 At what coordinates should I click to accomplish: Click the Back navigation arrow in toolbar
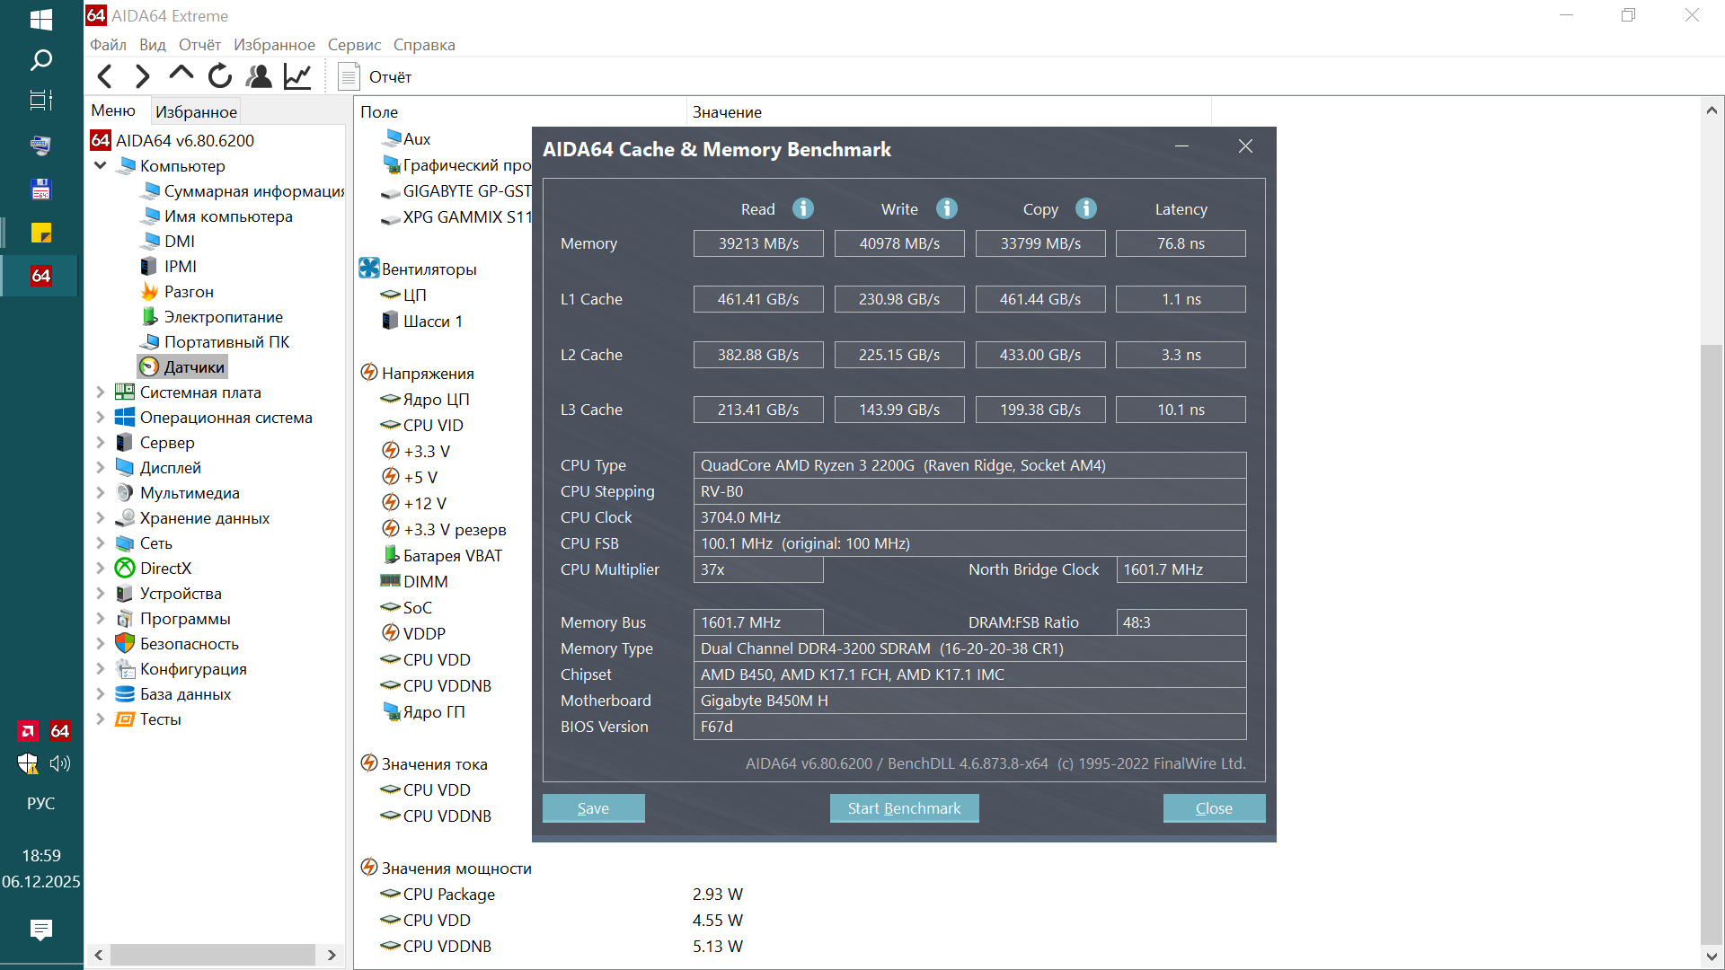pyautogui.click(x=105, y=77)
